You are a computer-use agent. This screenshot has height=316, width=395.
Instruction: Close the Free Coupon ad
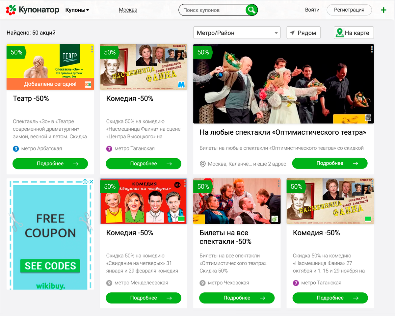(x=92, y=182)
